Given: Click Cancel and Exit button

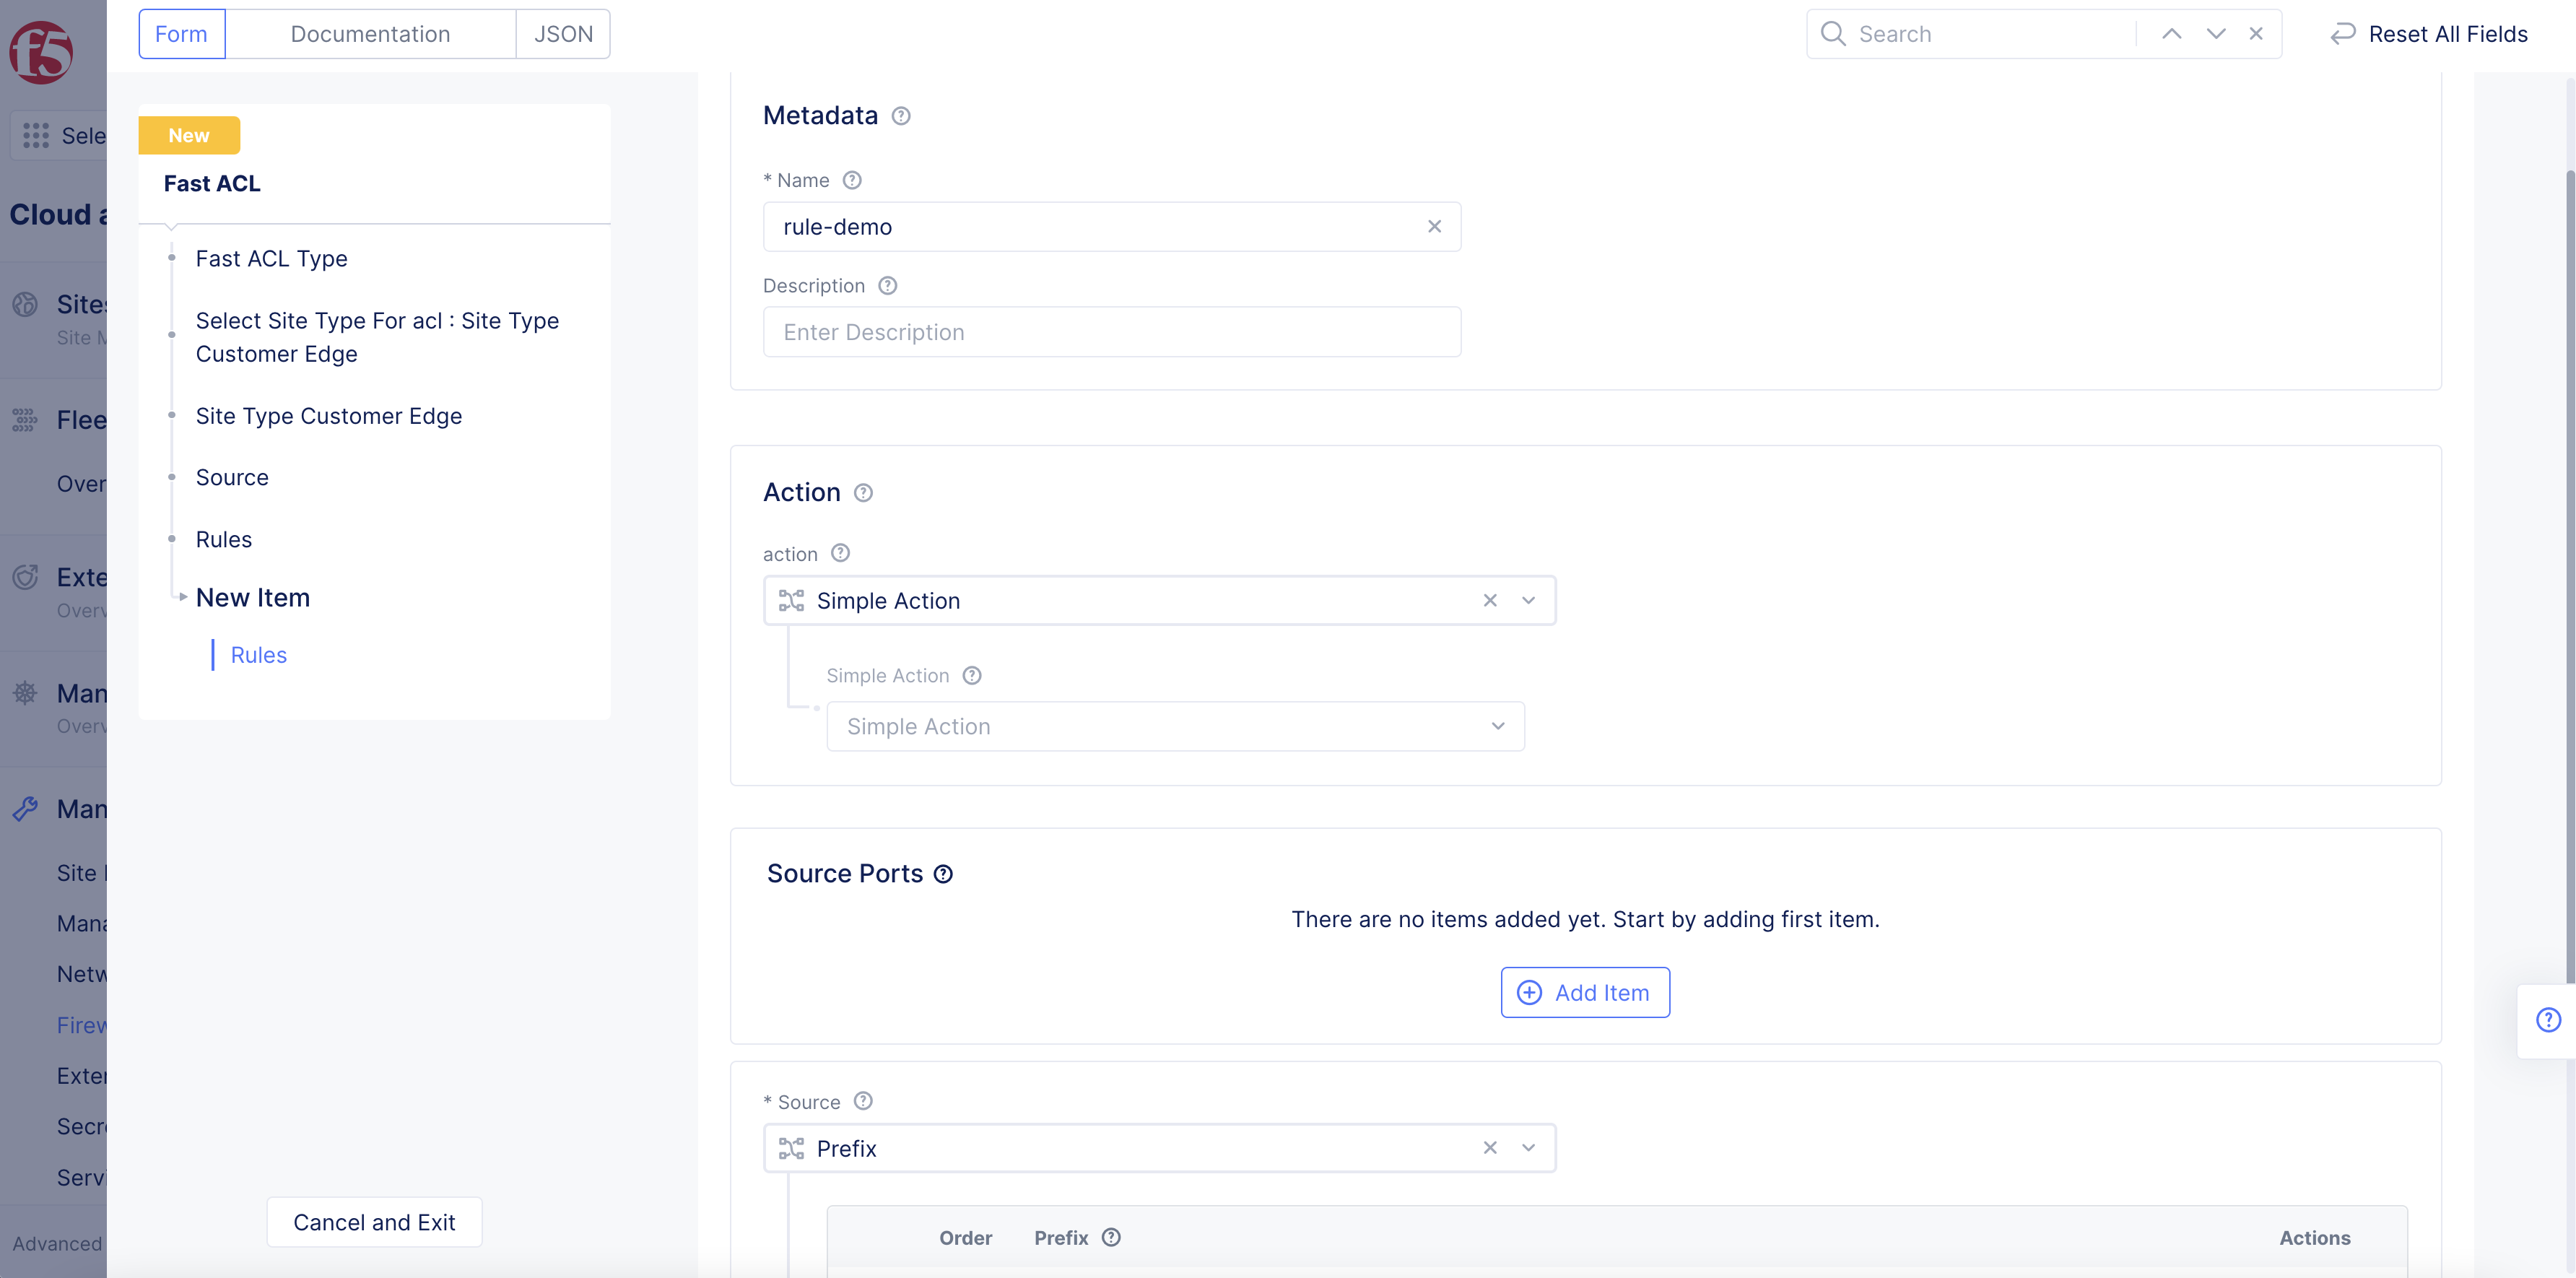Looking at the screenshot, I should 374,1222.
